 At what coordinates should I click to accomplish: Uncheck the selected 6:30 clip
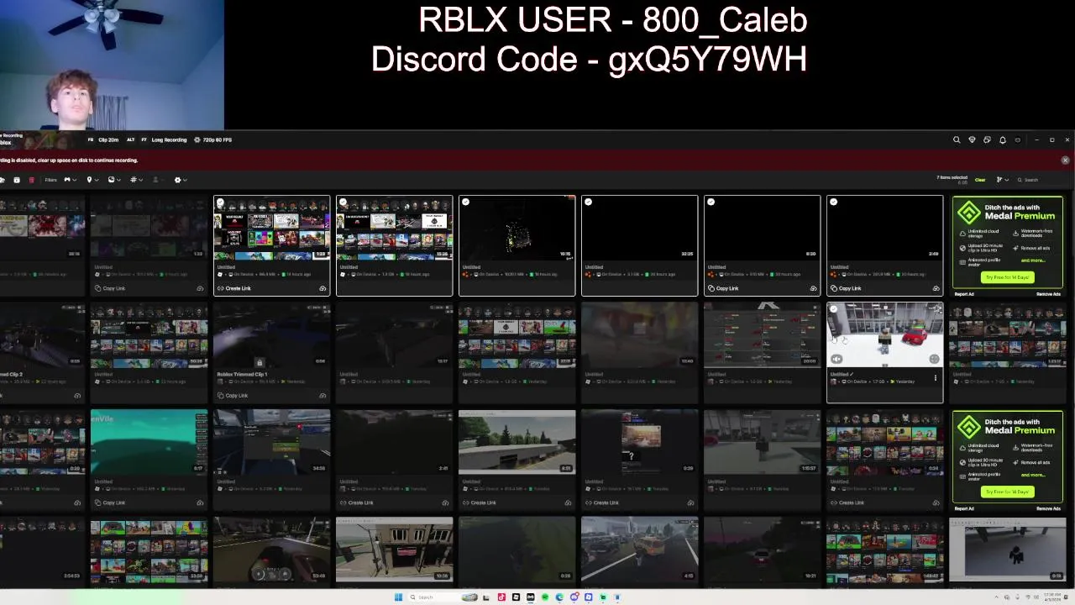pyautogui.click(x=711, y=203)
